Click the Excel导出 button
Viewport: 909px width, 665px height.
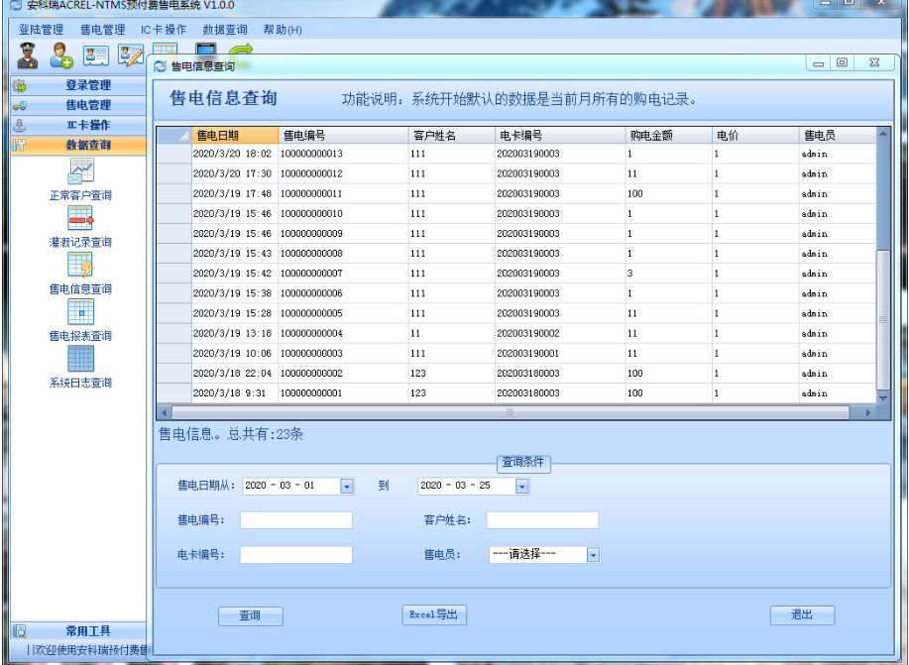click(x=434, y=614)
